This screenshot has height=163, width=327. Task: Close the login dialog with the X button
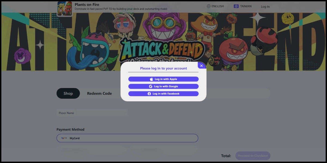click(x=201, y=66)
